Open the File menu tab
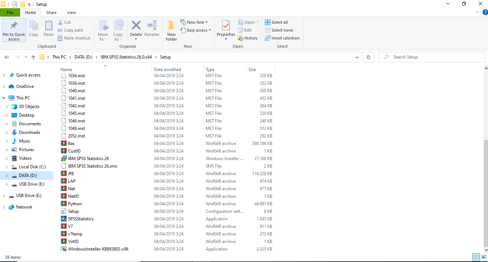Screen dimensions: 488x262 tap(10, 13)
